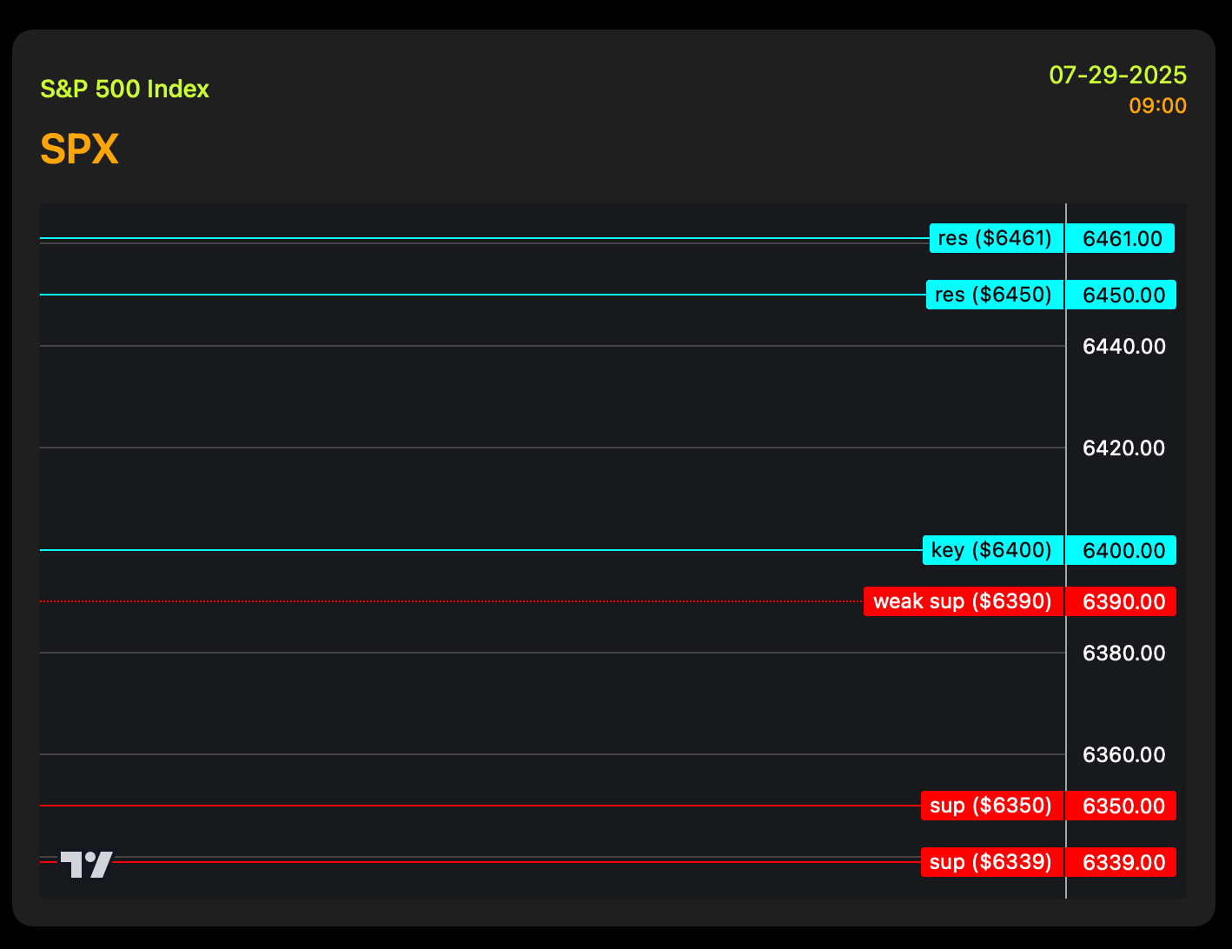The width and height of the screenshot is (1232, 949).
Task: Click the 6400.00 cyan price tag
Action: tap(1122, 550)
